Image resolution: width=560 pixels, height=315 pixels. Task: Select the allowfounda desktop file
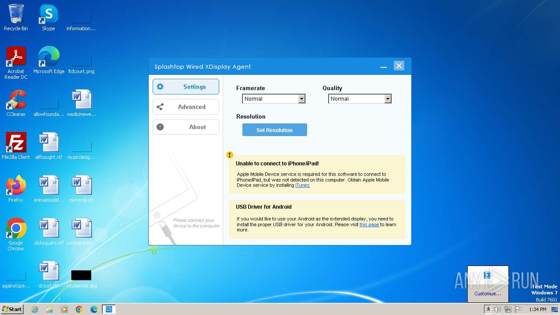click(x=49, y=108)
